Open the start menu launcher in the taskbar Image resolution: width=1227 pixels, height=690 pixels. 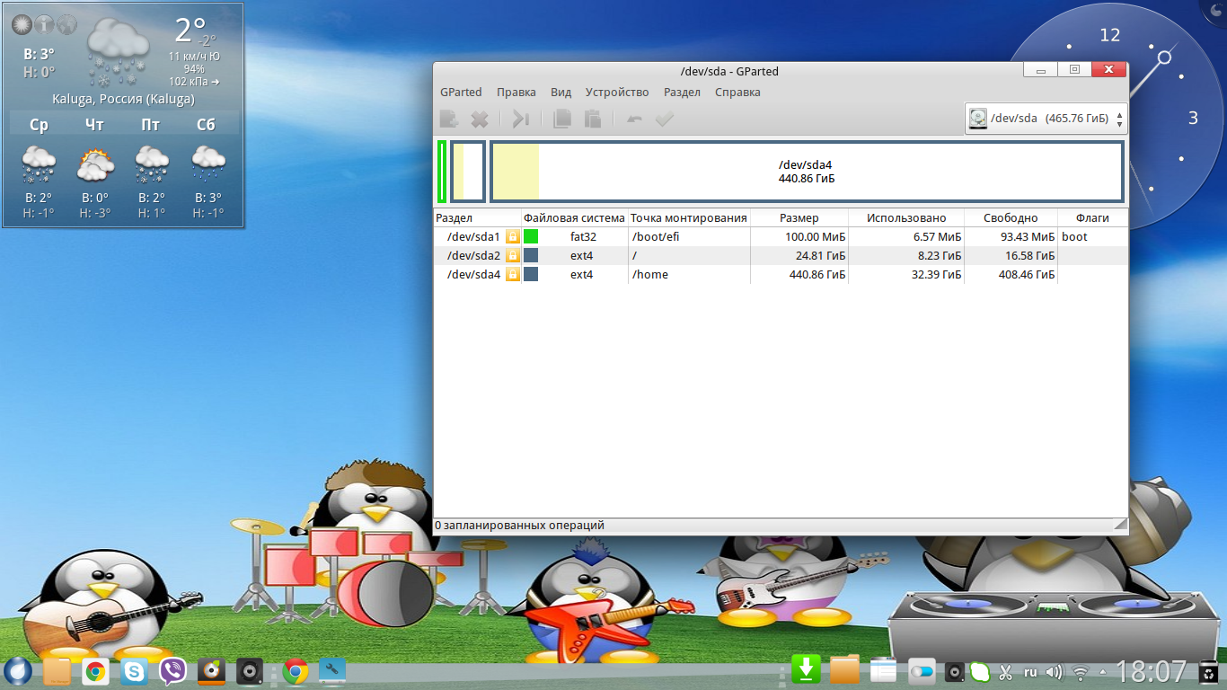(x=18, y=671)
